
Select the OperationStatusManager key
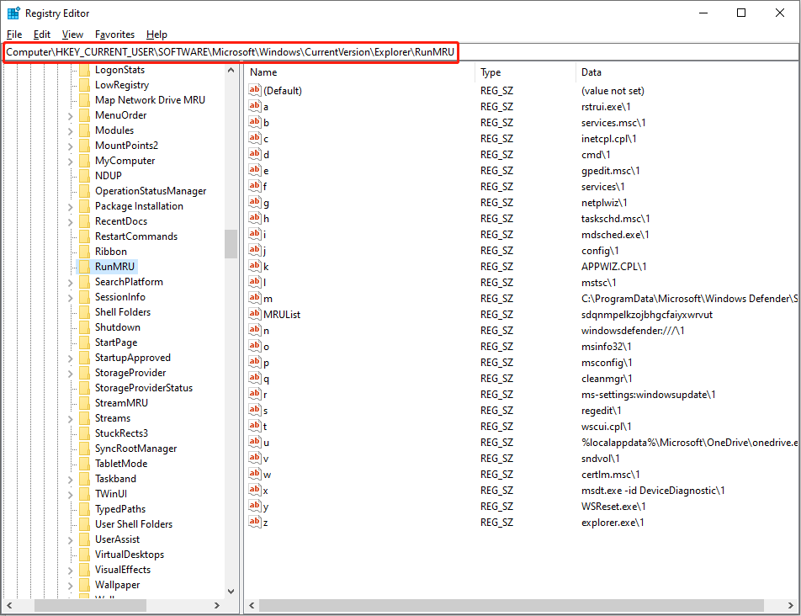(151, 191)
